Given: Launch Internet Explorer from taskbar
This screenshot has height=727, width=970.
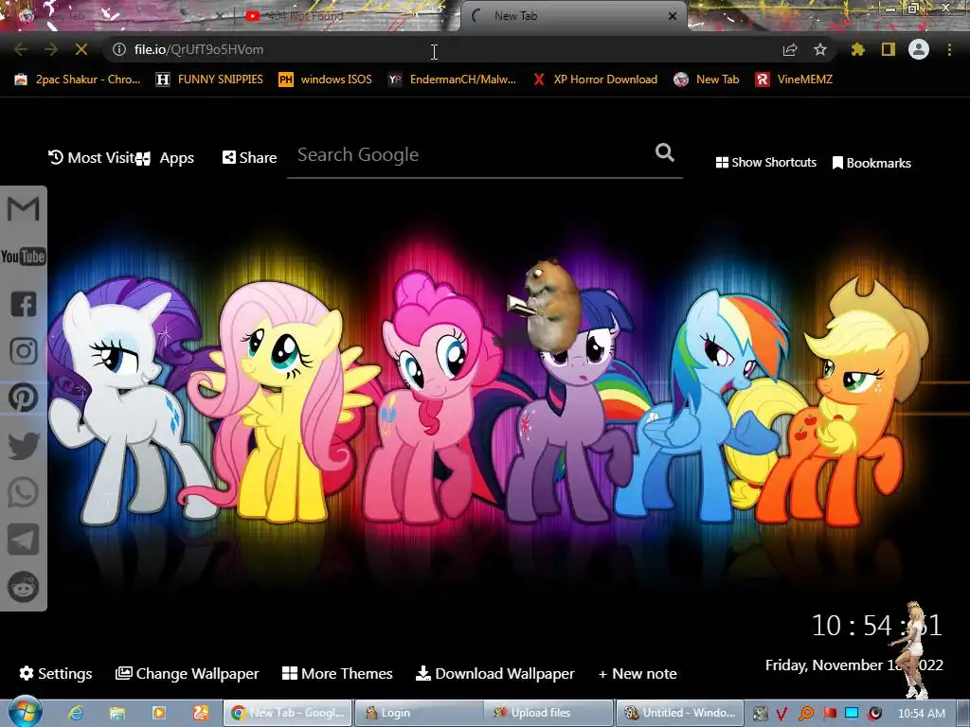Looking at the screenshot, I should (76, 713).
